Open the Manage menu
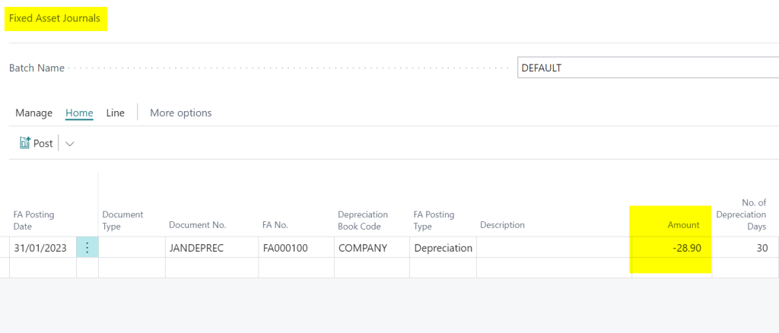Viewport: 779px width, 333px height. pos(33,113)
